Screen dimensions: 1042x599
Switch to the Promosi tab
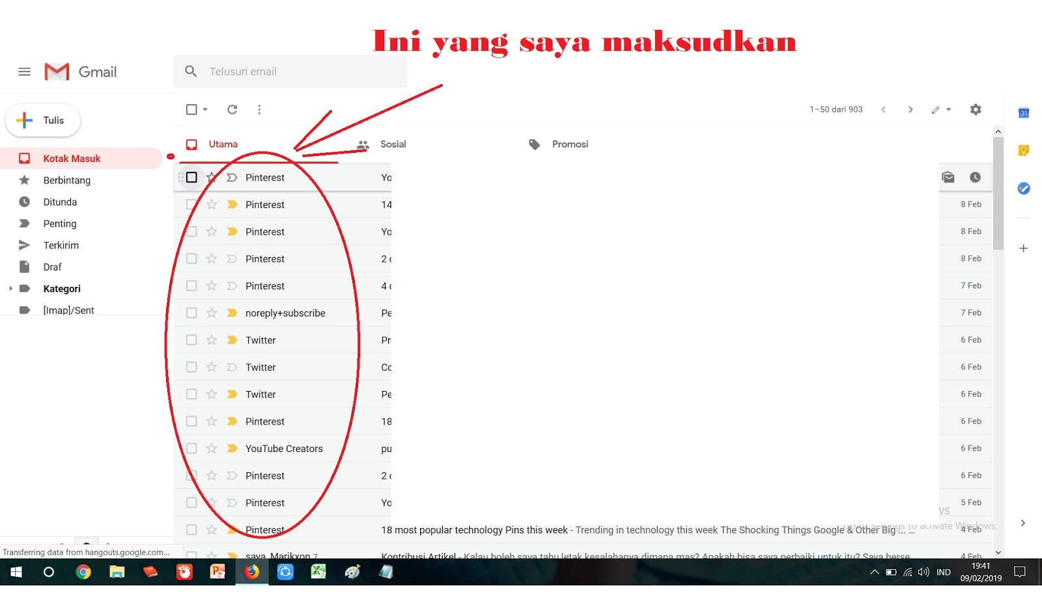click(570, 144)
